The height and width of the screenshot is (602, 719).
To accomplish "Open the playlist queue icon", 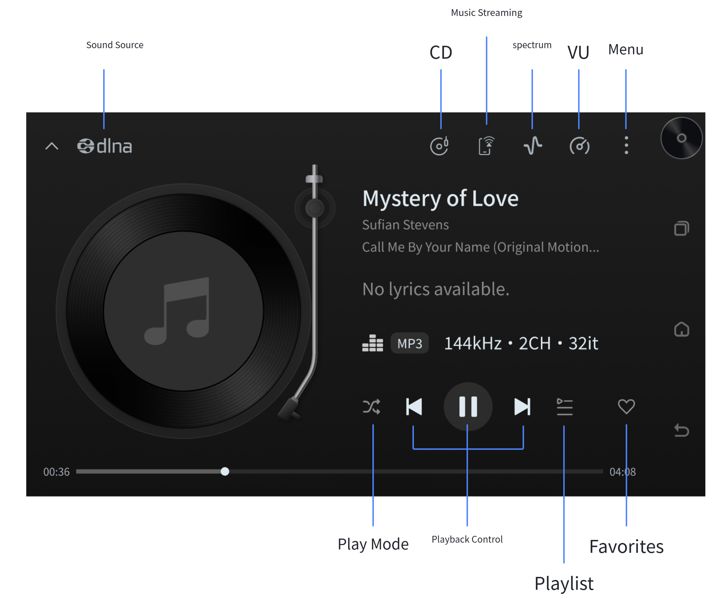I will click(565, 407).
